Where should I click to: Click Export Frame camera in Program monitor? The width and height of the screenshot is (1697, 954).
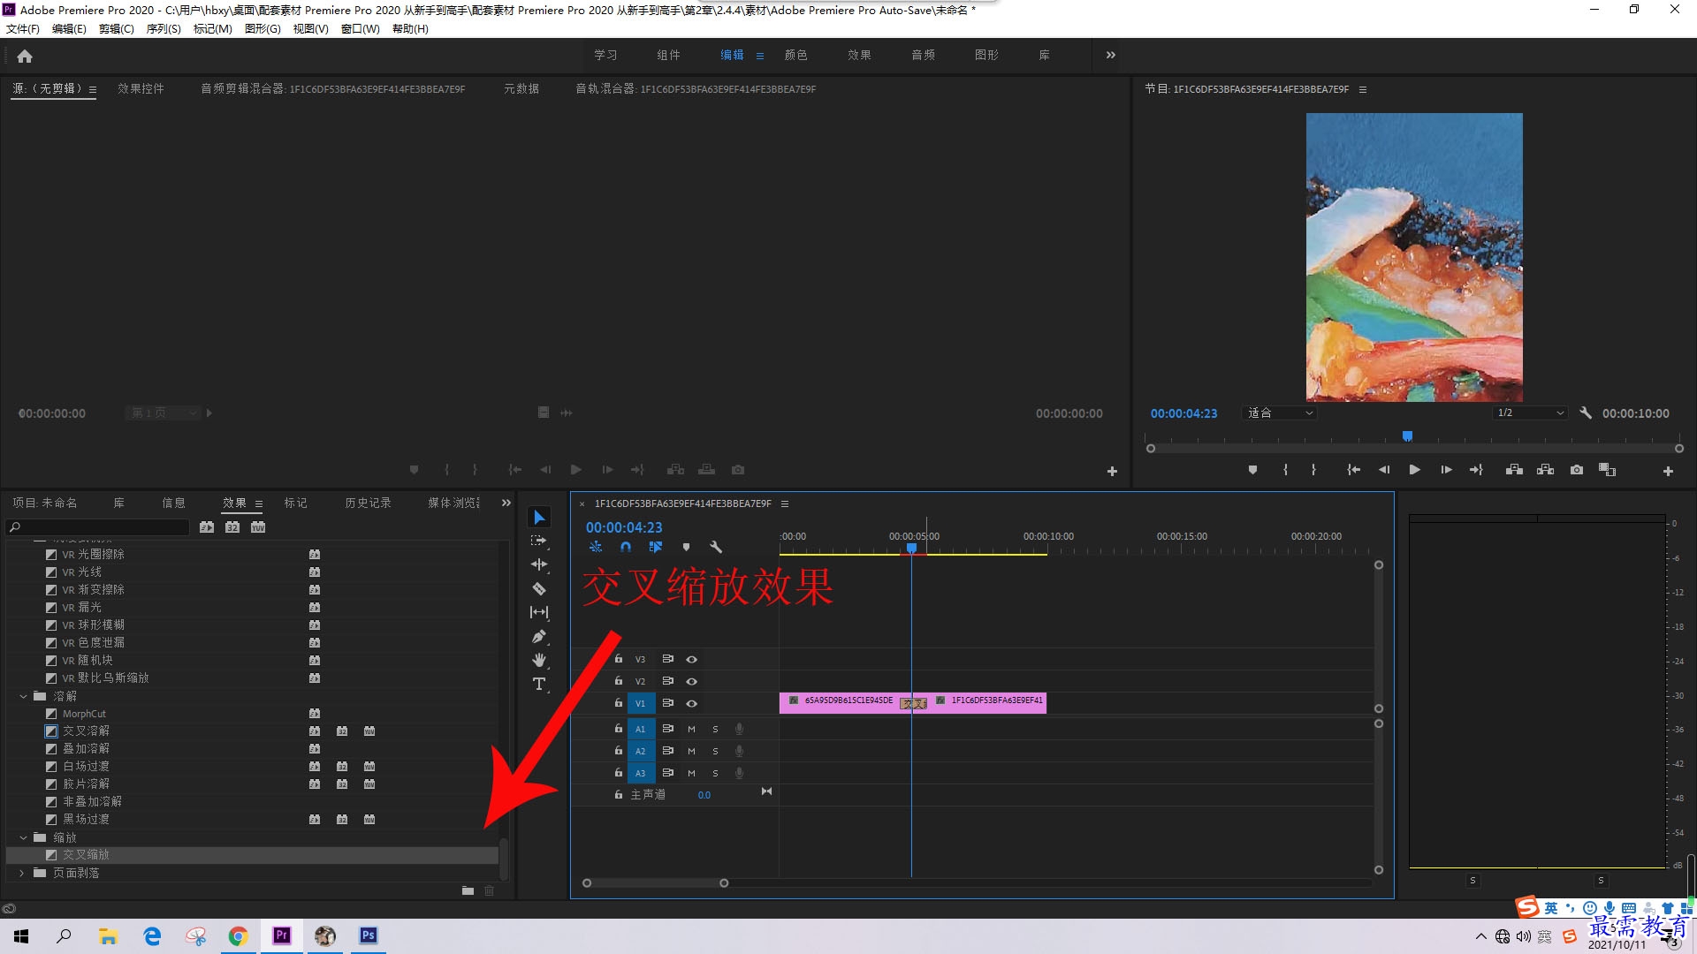click(1577, 470)
